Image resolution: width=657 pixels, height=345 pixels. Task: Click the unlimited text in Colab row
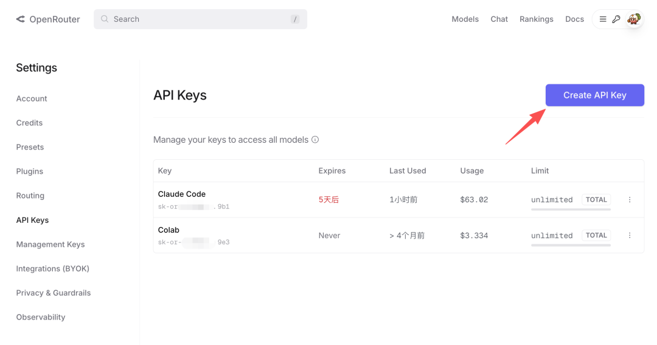[552, 236]
